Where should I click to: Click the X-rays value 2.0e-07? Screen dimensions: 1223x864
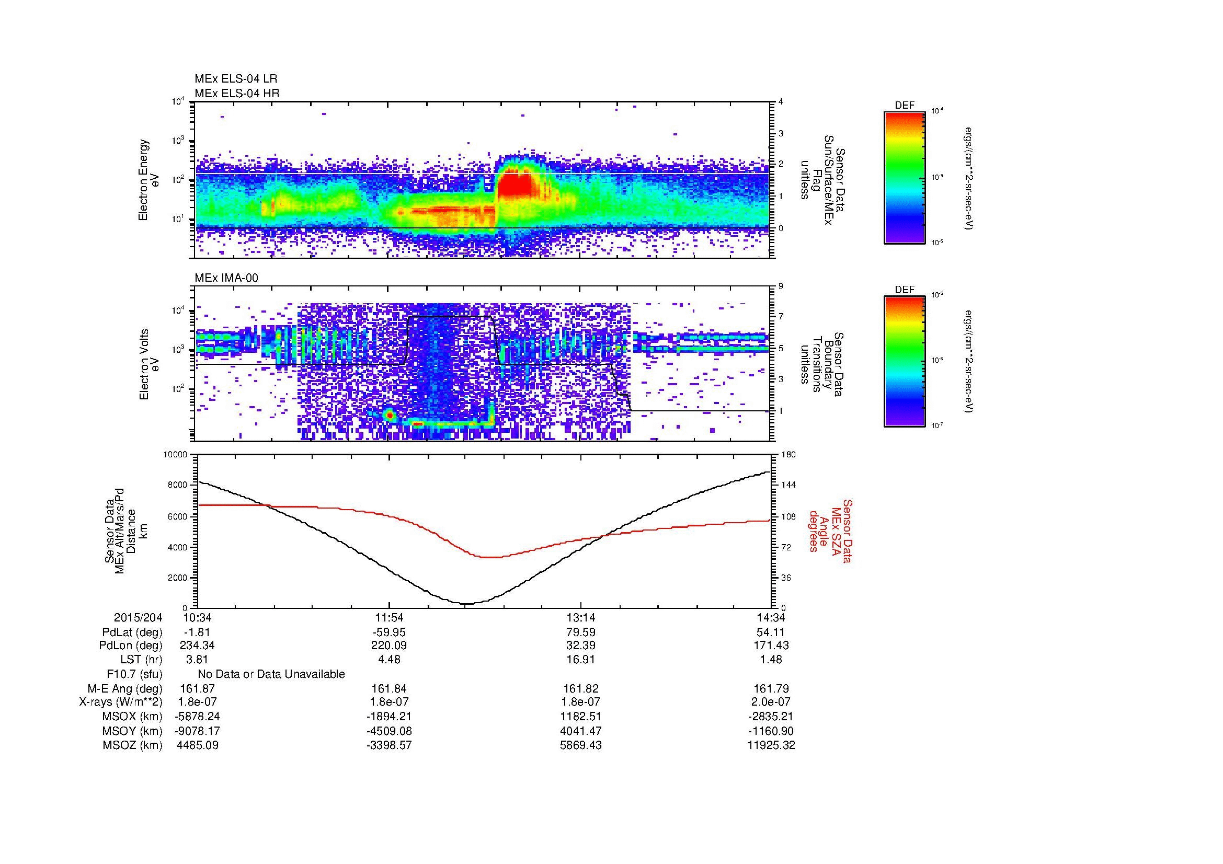coord(771,702)
